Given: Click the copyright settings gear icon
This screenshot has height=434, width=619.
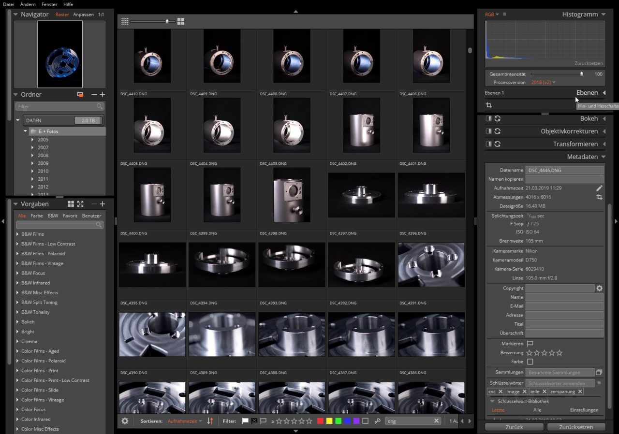Looking at the screenshot, I should pos(599,288).
